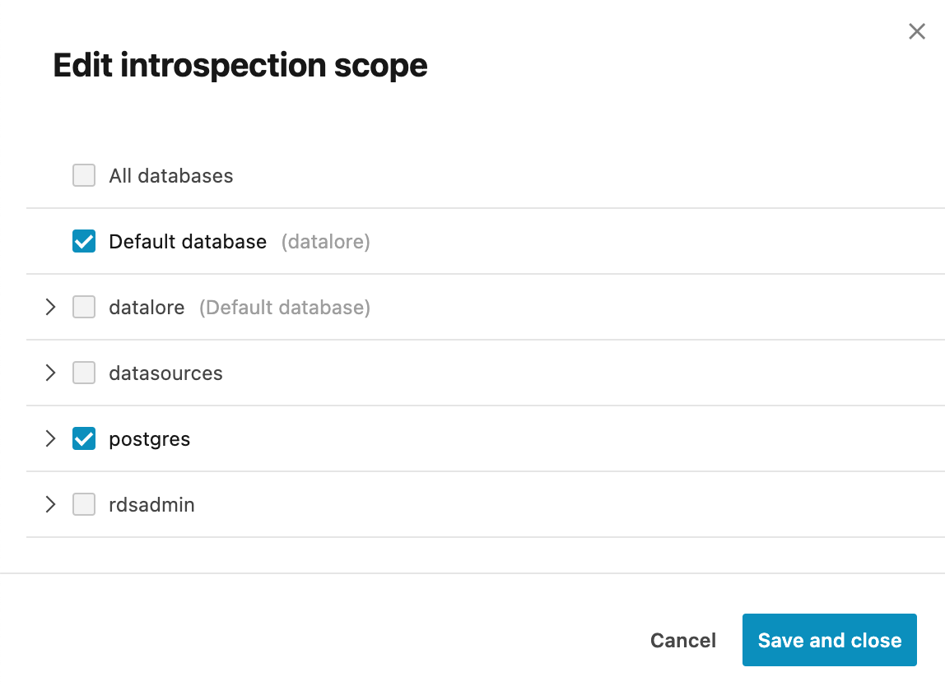Expand the datalore tree node
The width and height of the screenshot is (945, 686).
pos(50,307)
